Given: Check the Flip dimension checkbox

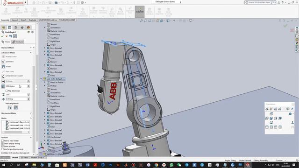Looking at the screenshot, I should [7, 91].
